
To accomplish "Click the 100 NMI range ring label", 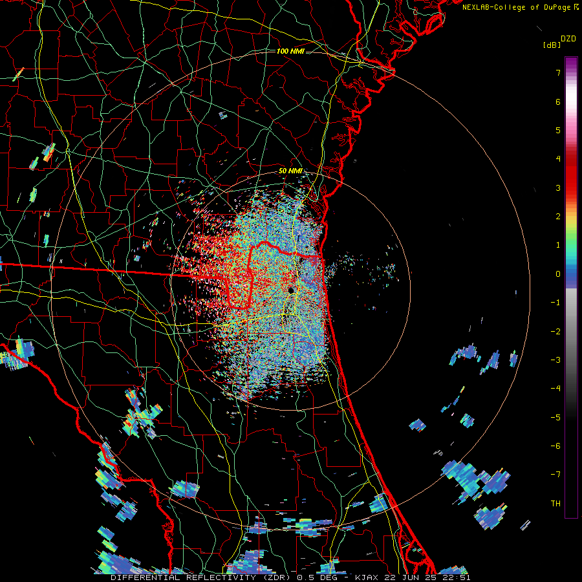I will [x=290, y=51].
